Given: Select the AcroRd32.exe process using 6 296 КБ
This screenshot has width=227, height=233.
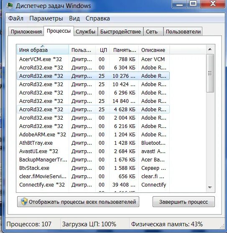Looking at the screenshot, I should [x=93, y=93].
